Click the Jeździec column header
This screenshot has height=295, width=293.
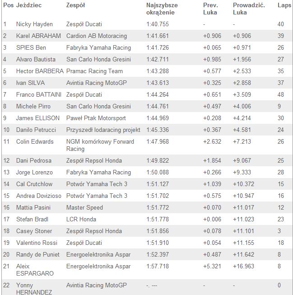[x=29, y=5]
